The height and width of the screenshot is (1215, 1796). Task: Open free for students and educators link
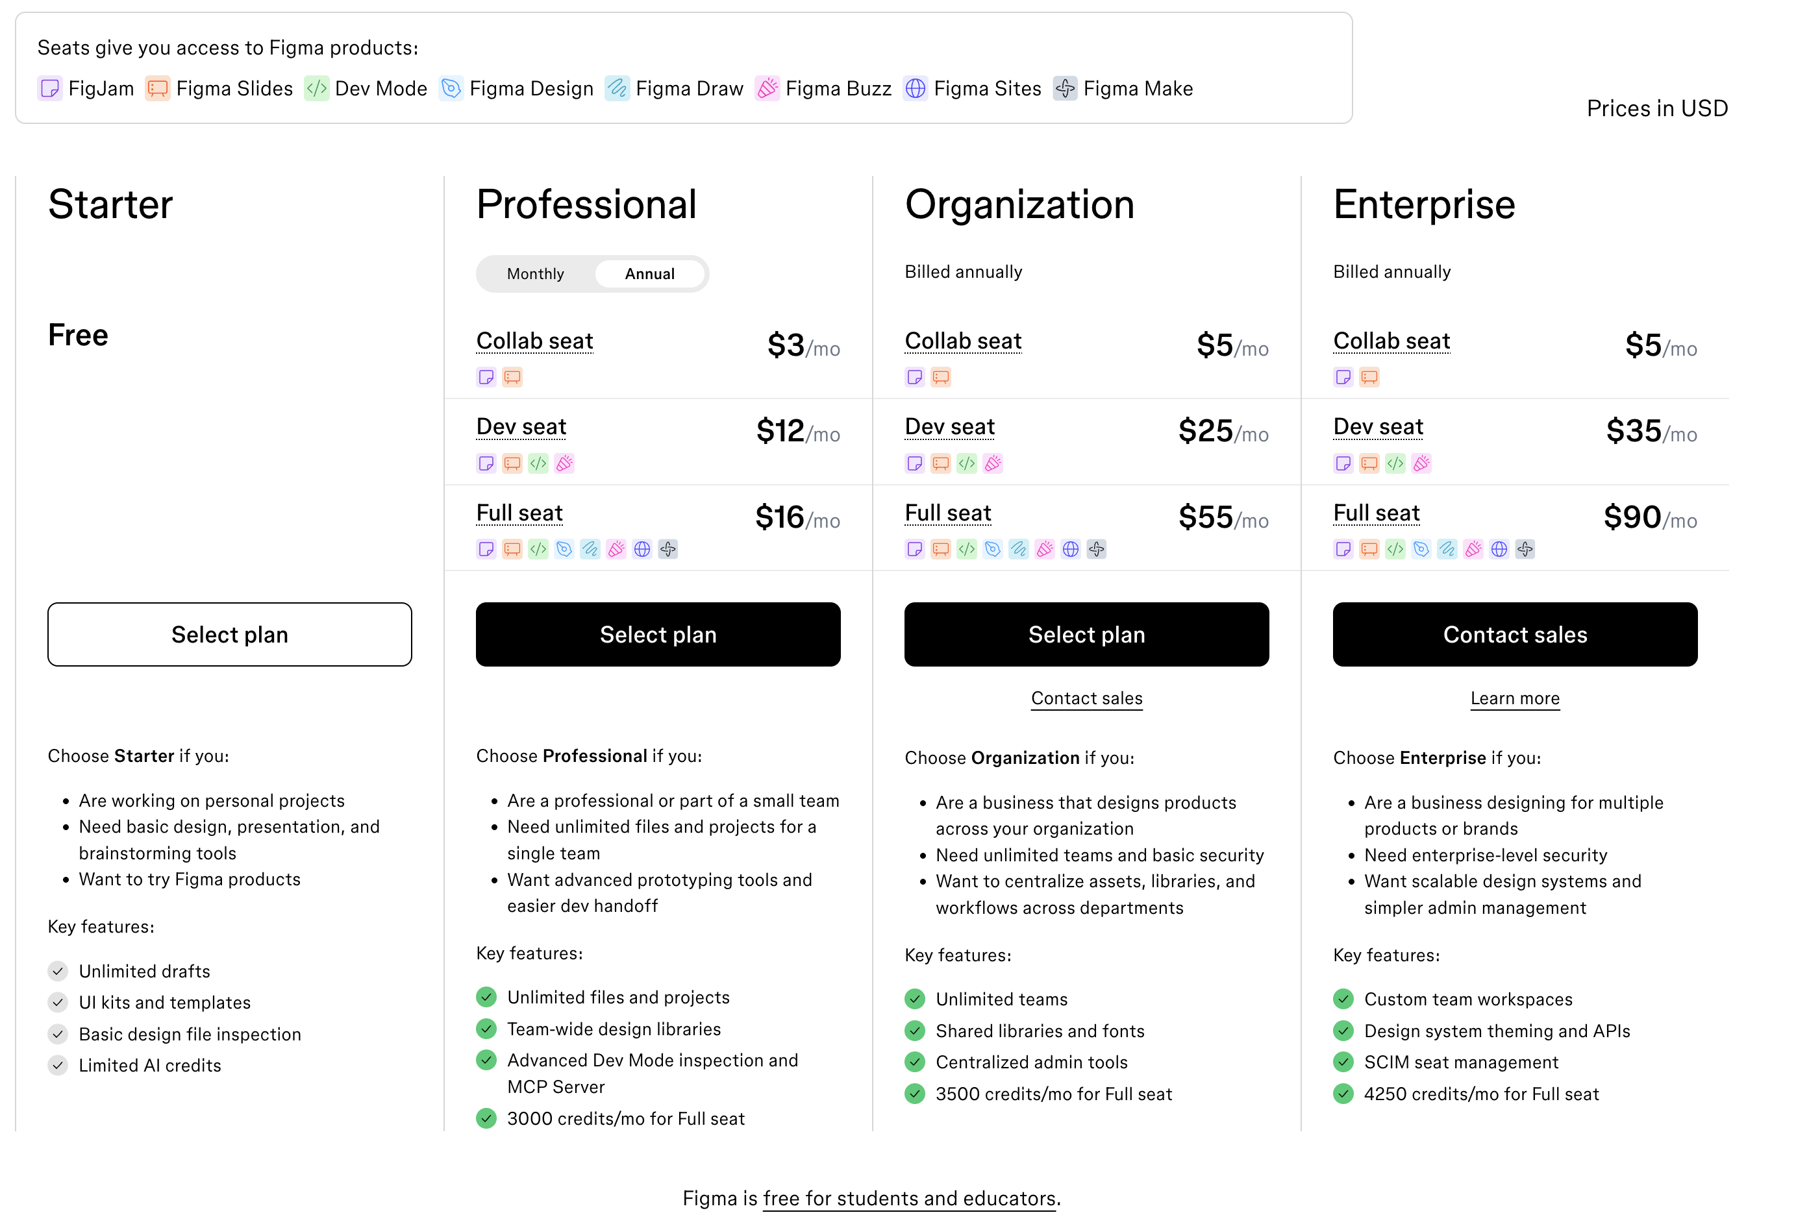coord(909,1198)
